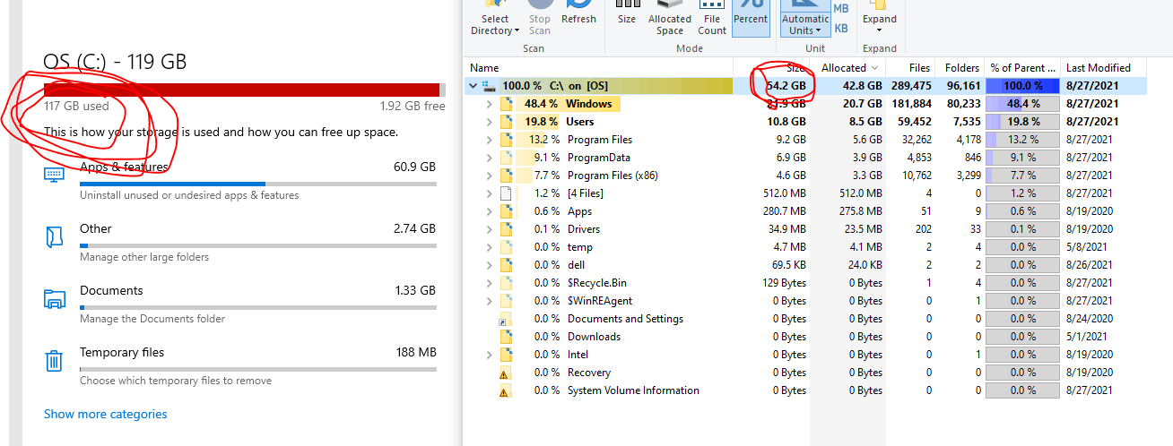Click the 19.8 % parent bar for Users

[1022, 122]
